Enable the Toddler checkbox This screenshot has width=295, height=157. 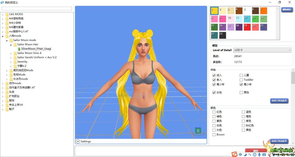(x=241, y=80)
